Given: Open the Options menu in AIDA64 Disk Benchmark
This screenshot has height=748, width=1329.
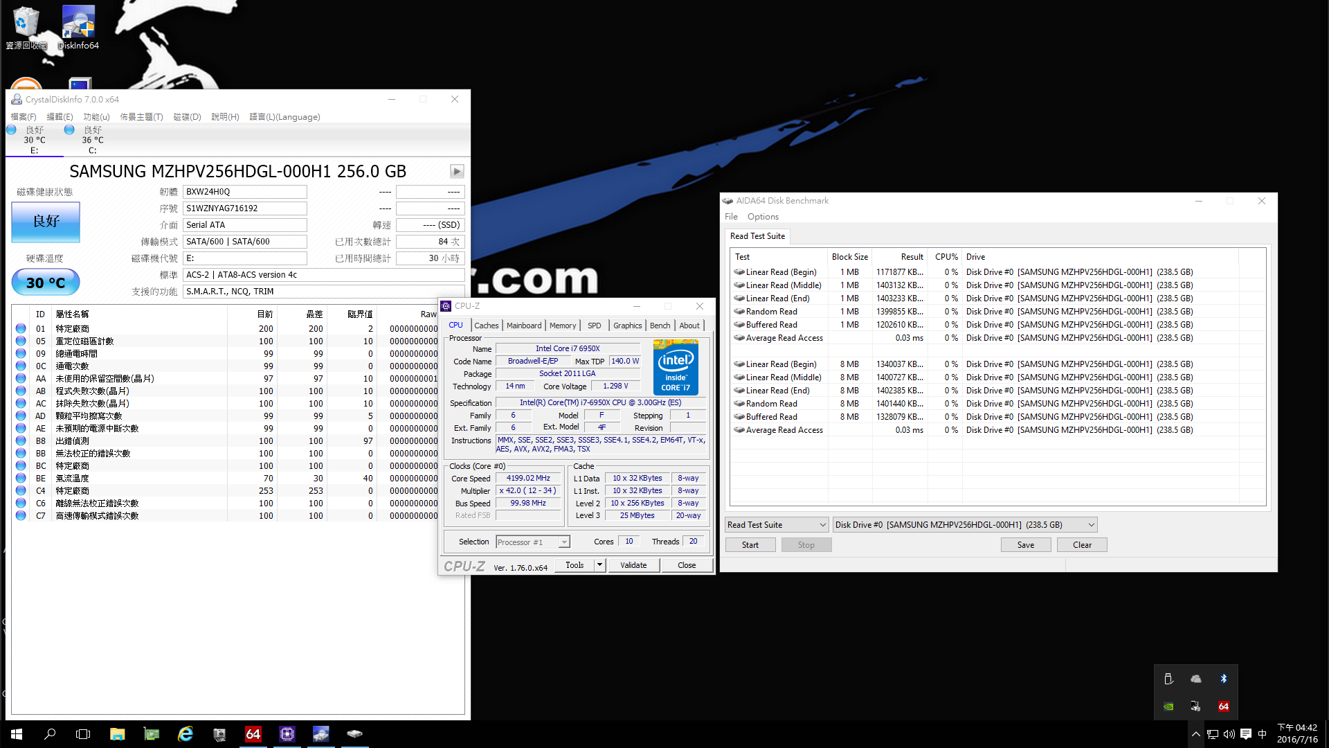Looking at the screenshot, I should pyautogui.click(x=763, y=217).
